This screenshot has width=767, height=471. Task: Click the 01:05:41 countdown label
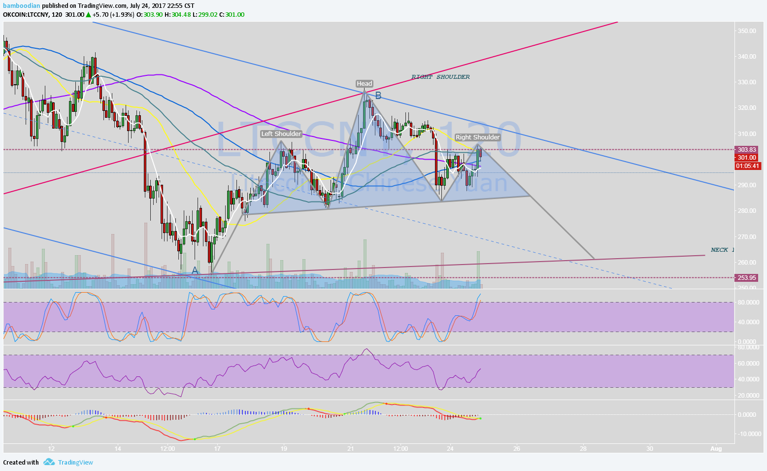(x=747, y=166)
